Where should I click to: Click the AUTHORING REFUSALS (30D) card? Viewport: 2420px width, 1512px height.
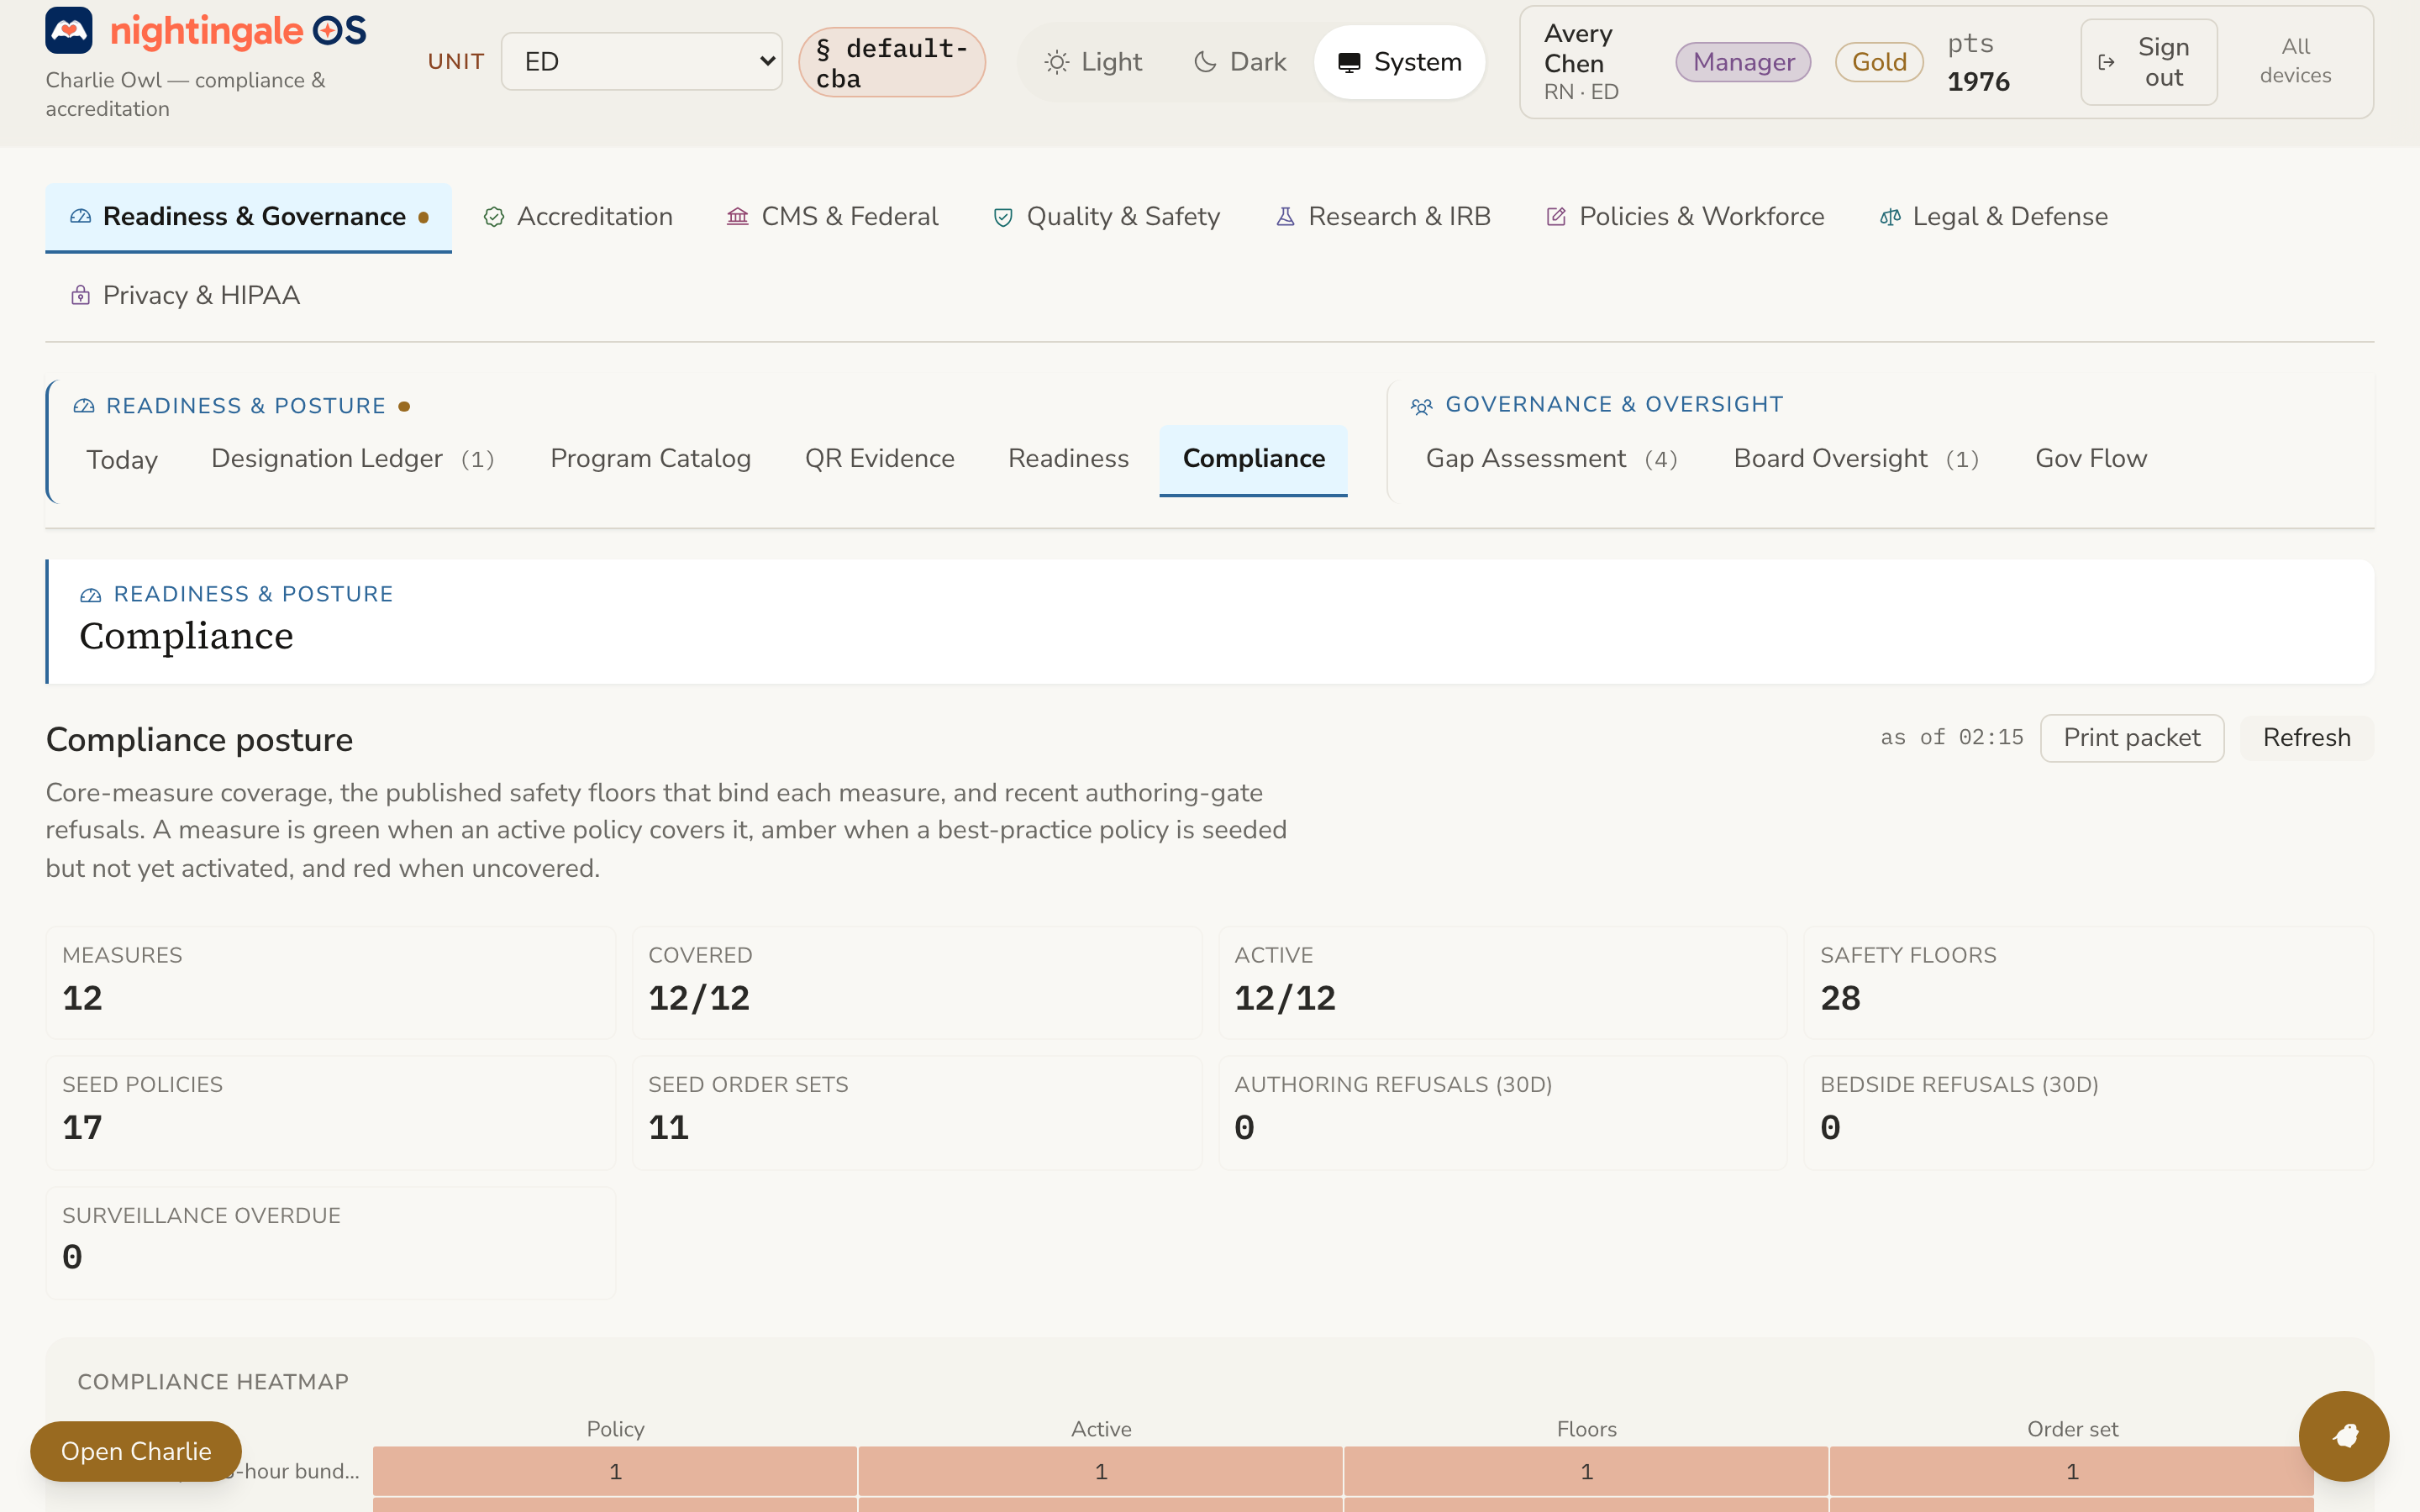tap(1502, 1112)
